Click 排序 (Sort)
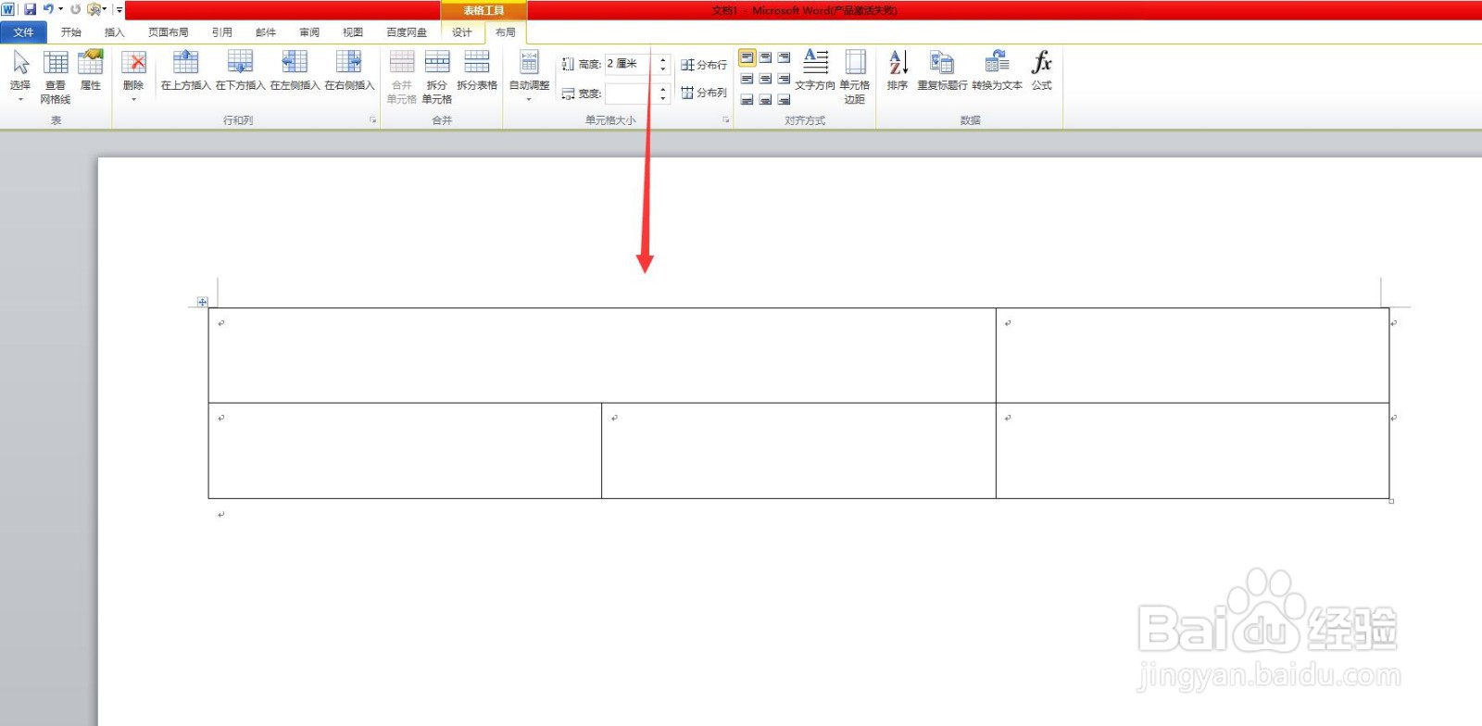This screenshot has height=726, width=1482. coord(897,70)
